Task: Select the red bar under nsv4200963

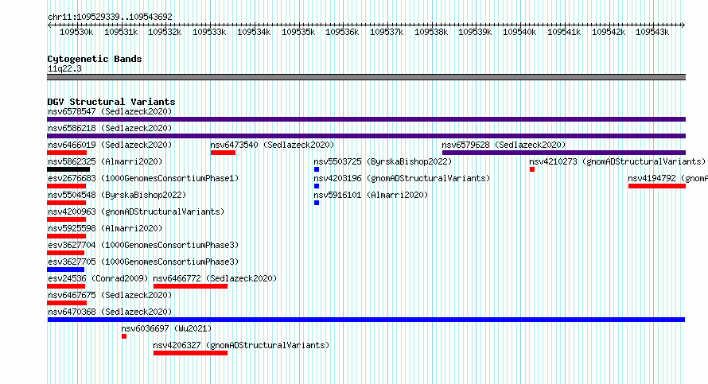Action: (66, 219)
